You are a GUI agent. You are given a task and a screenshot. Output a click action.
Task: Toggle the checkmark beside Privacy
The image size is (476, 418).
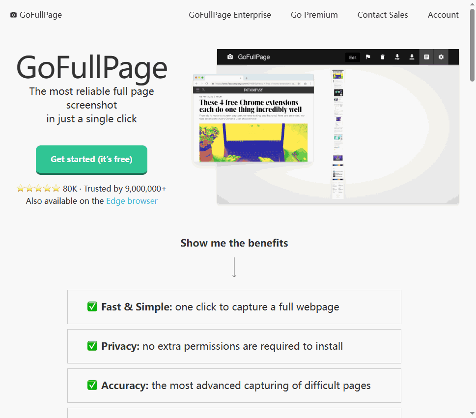click(92, 345)
